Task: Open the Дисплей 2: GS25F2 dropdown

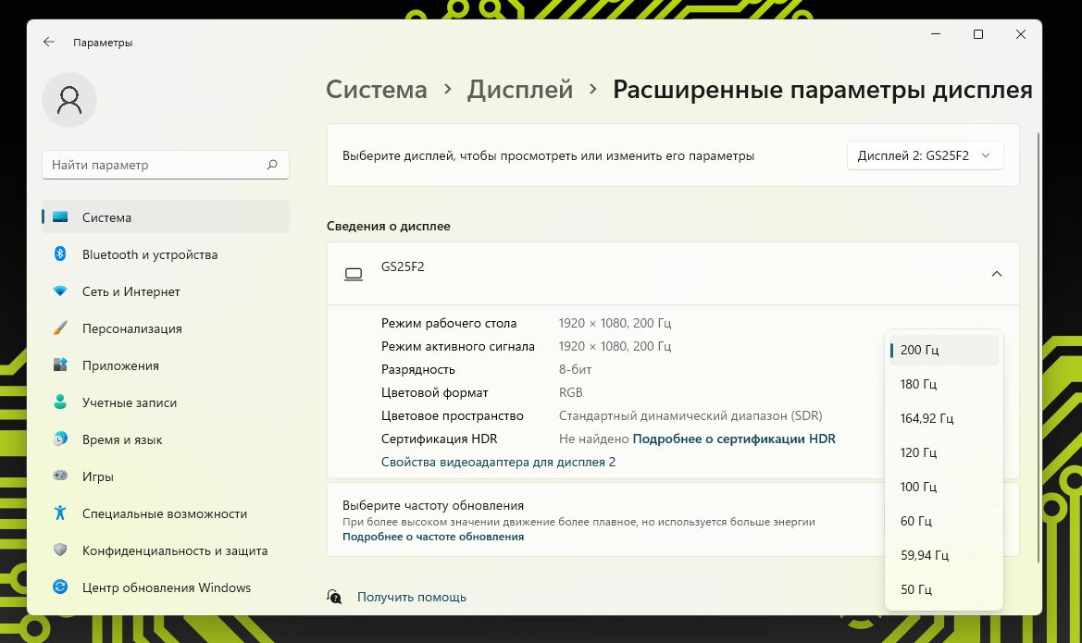Action: pos(925,155)
